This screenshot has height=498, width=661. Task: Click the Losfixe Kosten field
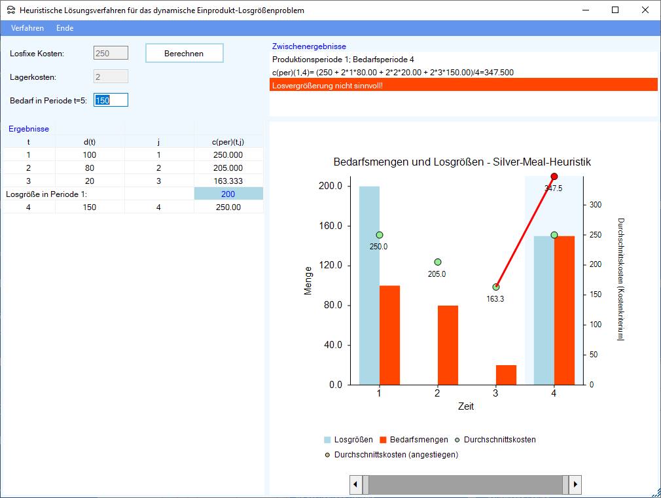pos(111,54)
